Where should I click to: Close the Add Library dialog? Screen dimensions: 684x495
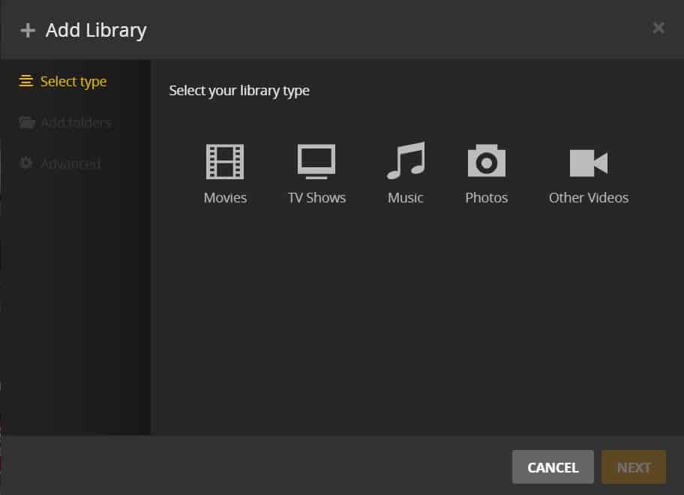coord(658,28)
